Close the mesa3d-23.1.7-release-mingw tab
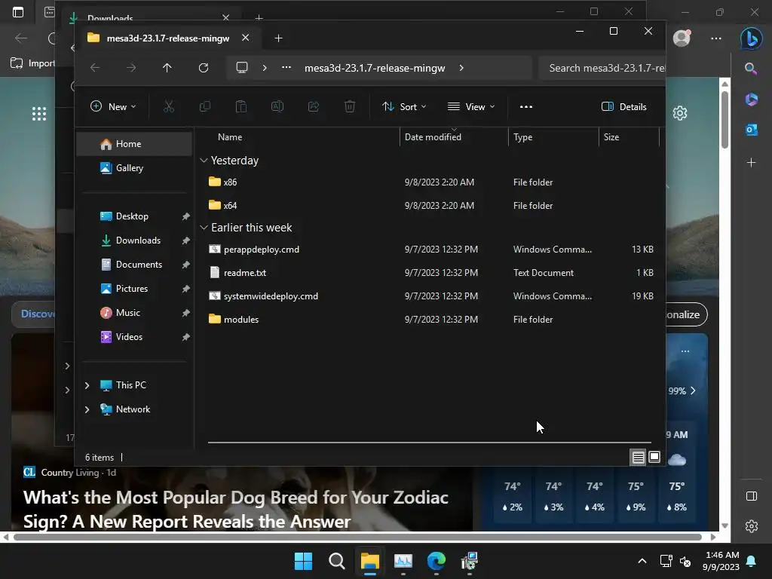 click(245, 38)
